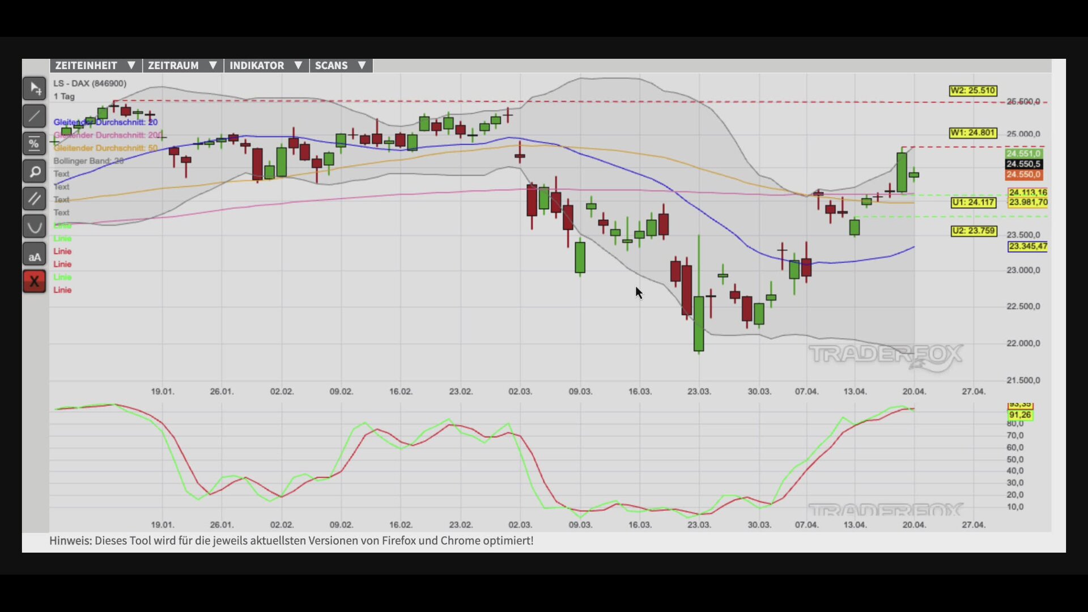
Task: Choose the parallel channel lines tool
Action: pos(34,199)
